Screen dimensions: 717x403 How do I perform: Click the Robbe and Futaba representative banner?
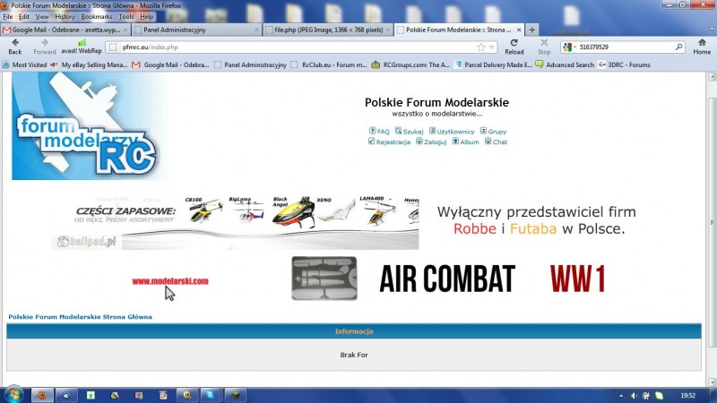click(536, 220)
